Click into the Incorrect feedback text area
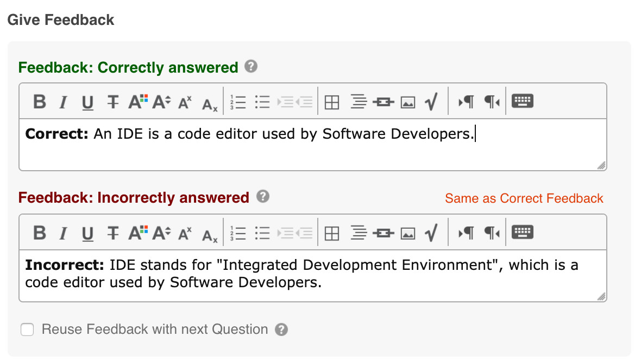Image resolution: width=641 pixels, height=362 pixels. click(x=312, y=275)
